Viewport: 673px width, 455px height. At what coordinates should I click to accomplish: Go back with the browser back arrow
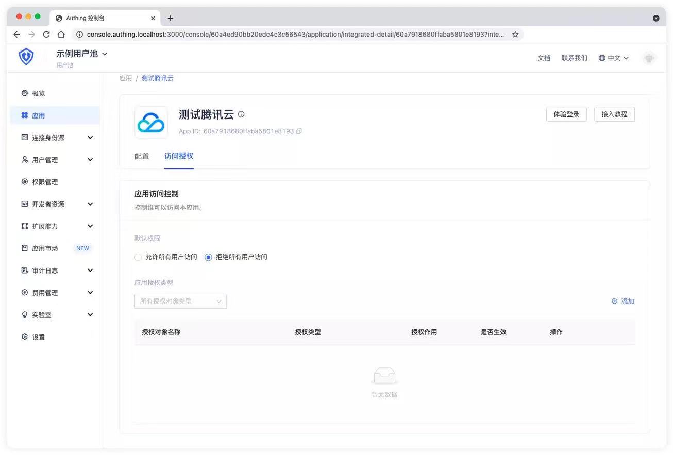16,35
